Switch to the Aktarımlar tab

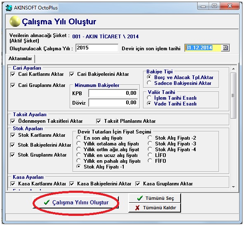20,59
